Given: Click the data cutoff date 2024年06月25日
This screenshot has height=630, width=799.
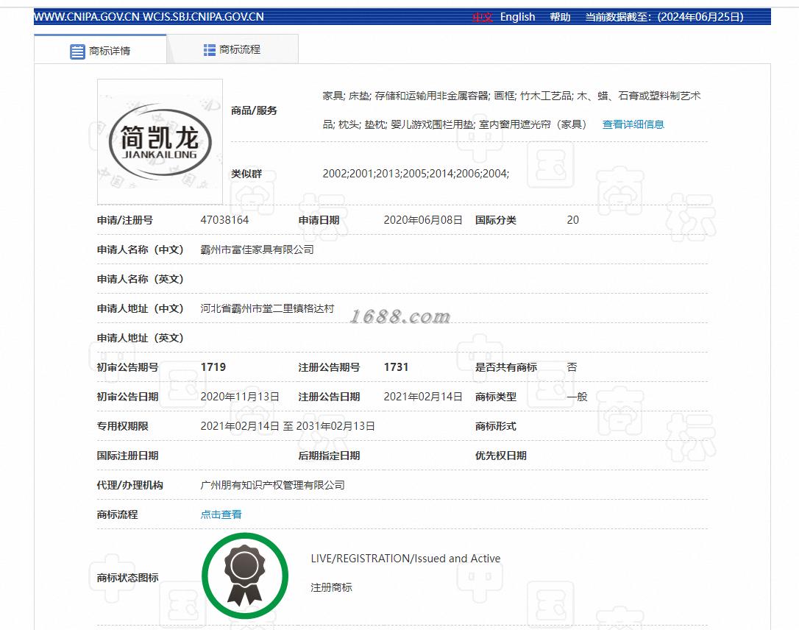Looking at the screenshot, I should [x=700, y=17].
